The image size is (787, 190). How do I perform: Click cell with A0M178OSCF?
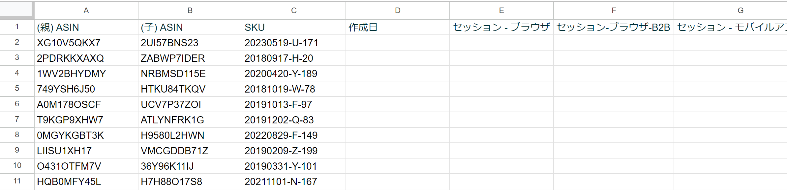(86, 104)
